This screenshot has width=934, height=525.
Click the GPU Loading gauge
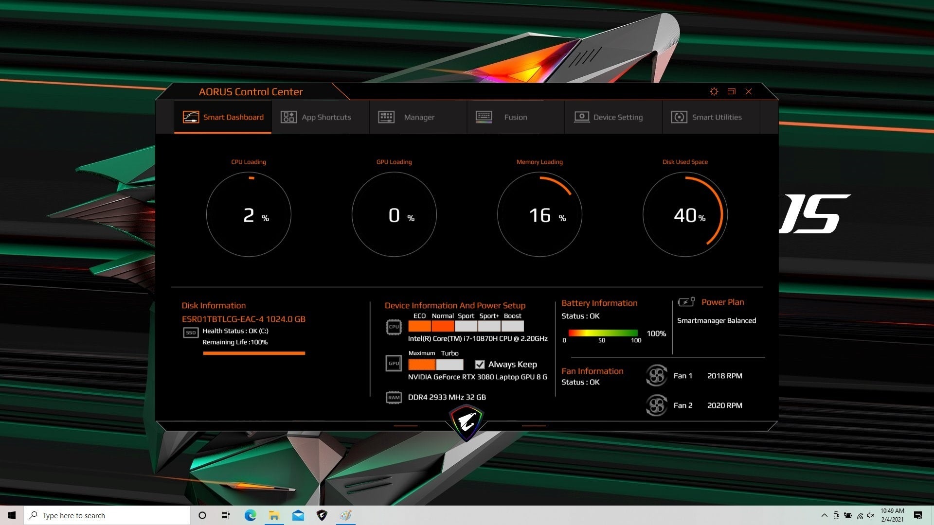394,214
